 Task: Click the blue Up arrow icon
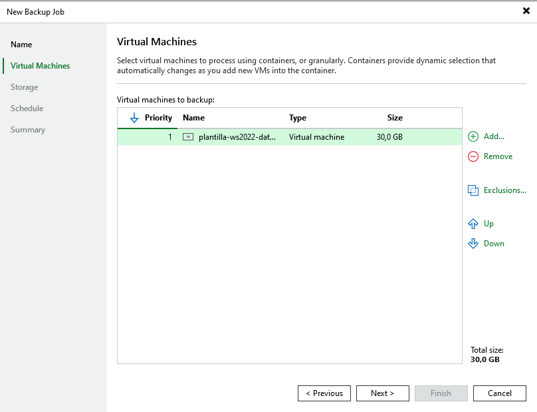tap(473, 224)
